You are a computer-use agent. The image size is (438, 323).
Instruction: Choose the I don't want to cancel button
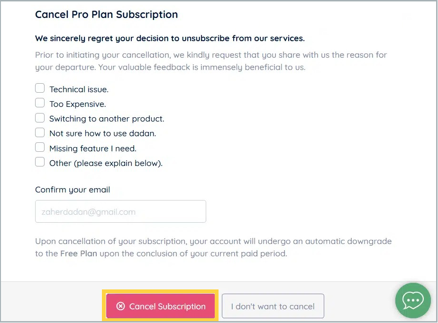pos(273,306)
